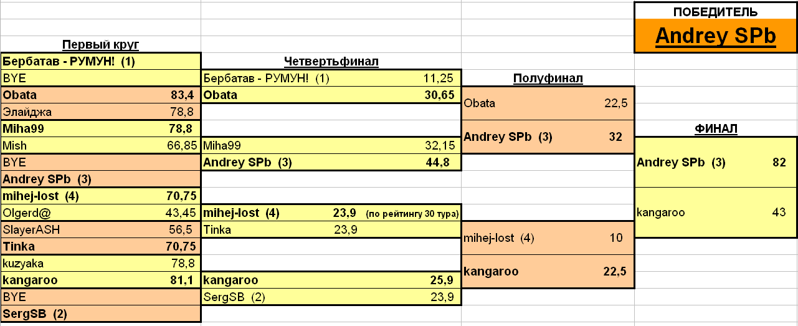Click the ФИНАЛ heading cell
Screen dimensions: 798x326
tap(716, 128)
